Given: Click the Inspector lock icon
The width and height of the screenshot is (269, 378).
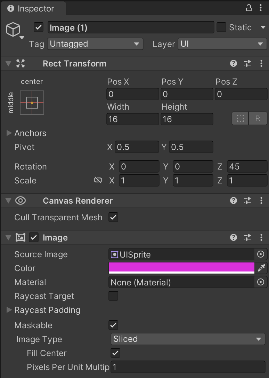Looking at the screenshot, I should (x=249, y=8).
